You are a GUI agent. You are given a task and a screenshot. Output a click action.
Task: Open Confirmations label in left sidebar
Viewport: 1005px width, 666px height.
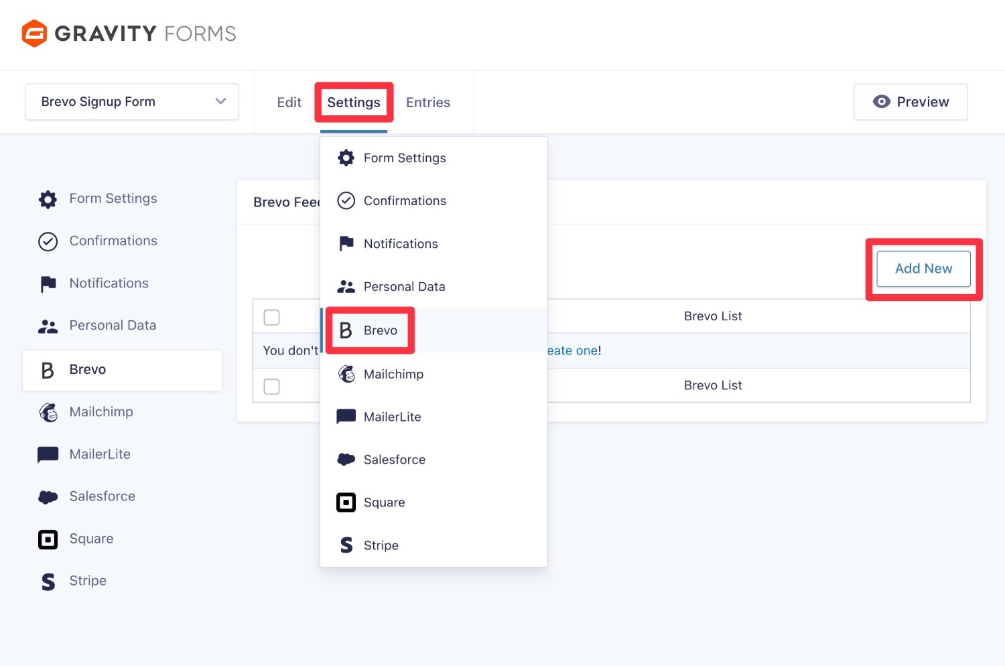[x=113, y=241]
